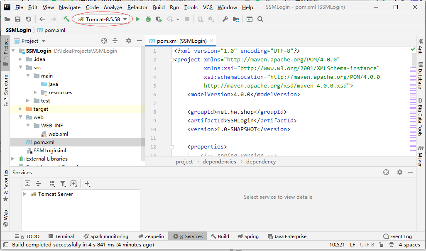The image size is (426, 251).
Task: Expand Tomcat Server in Services
Action: pos(25,194)
